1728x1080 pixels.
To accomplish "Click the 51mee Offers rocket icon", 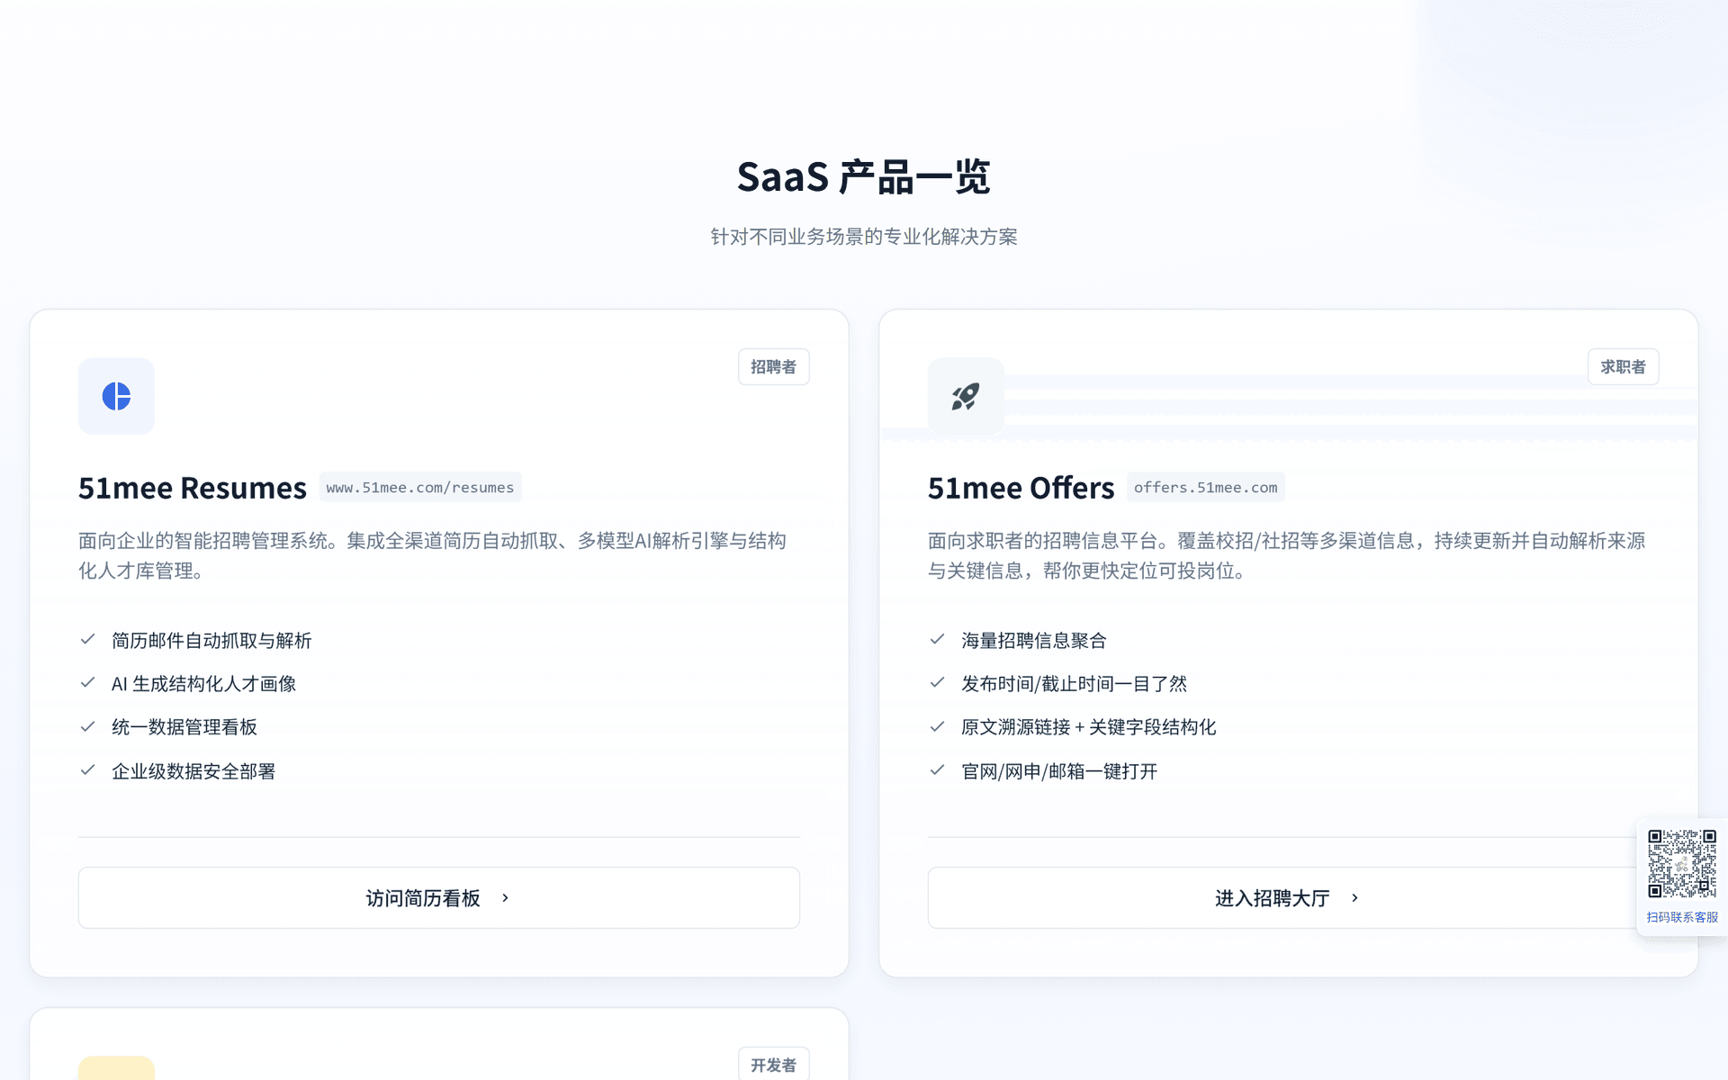I will click(966, 396).
